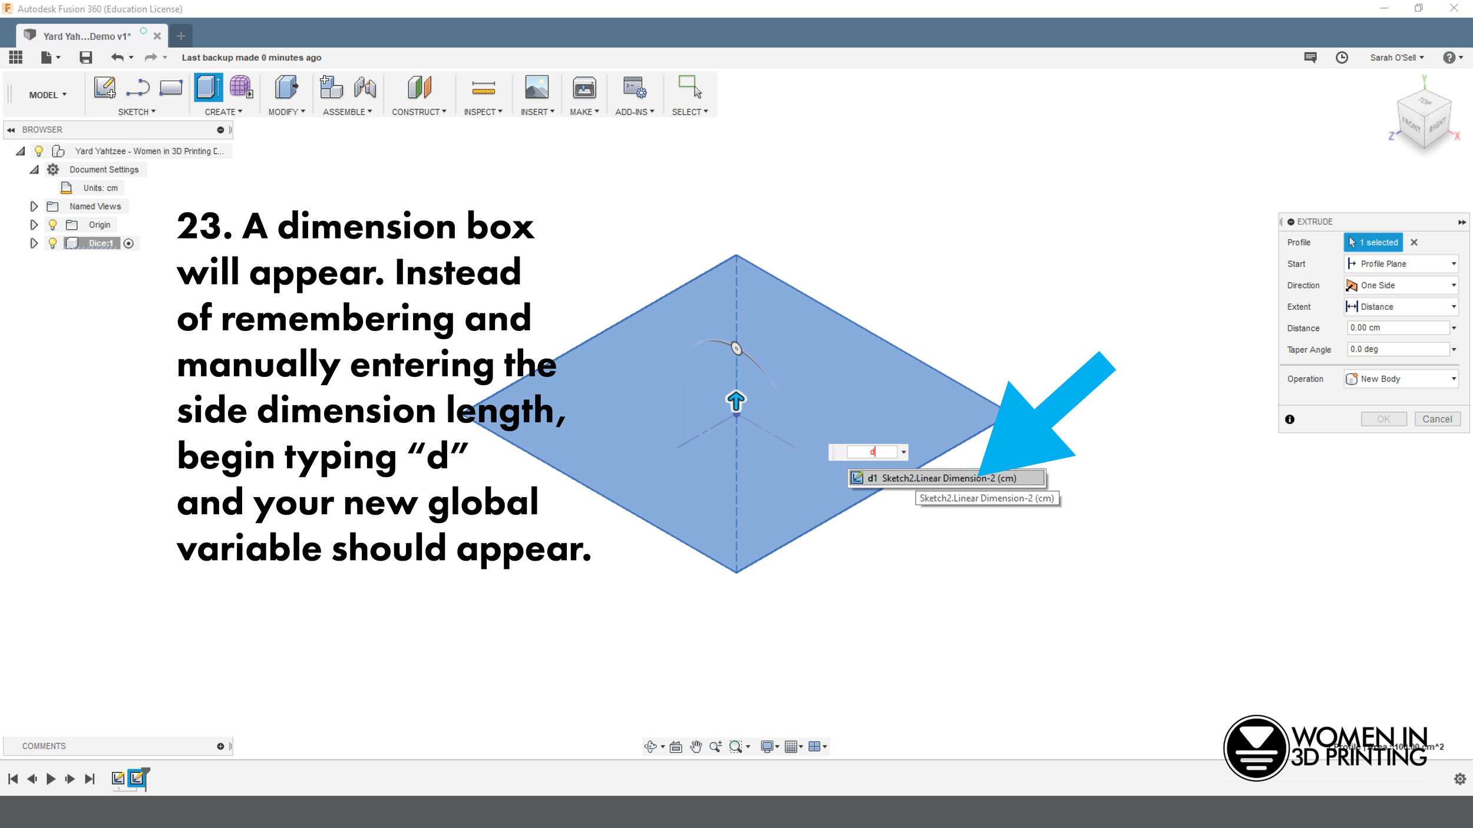Viewport: 1473px width, 828px height.
Task: Clear the Profile selection with X
Action: click(1414, 242)
